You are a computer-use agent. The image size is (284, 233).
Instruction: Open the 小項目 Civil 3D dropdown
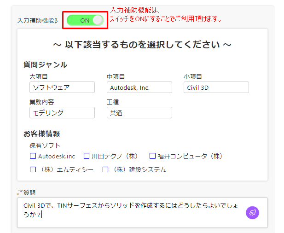216,87
